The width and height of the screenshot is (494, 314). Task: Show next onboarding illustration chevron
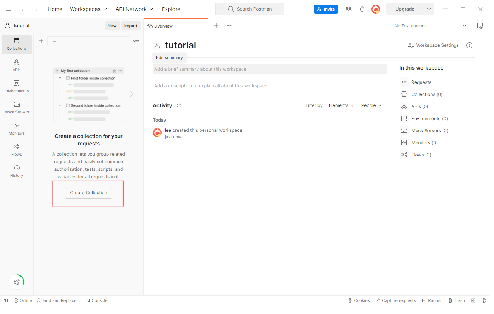132,94
